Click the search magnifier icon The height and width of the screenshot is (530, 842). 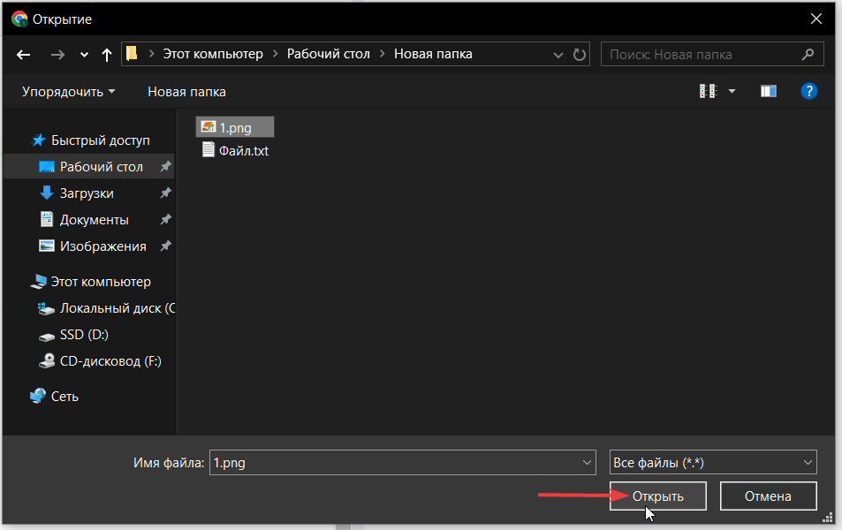click(808, 54)
